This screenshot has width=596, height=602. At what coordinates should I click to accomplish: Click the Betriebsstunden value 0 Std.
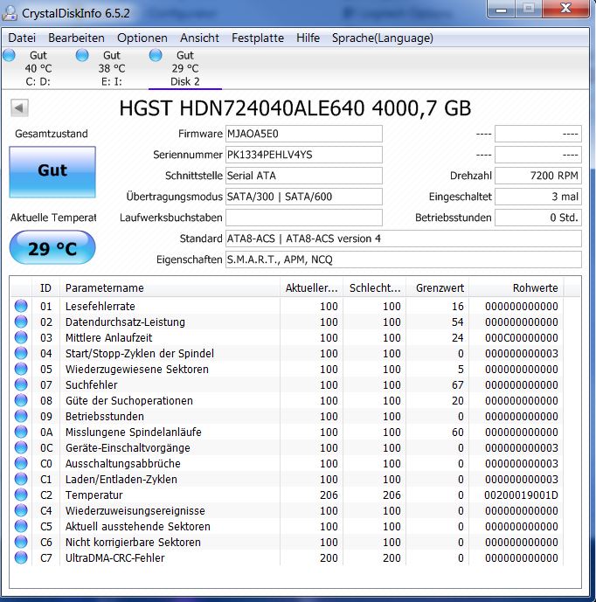(x=538, y=218)
